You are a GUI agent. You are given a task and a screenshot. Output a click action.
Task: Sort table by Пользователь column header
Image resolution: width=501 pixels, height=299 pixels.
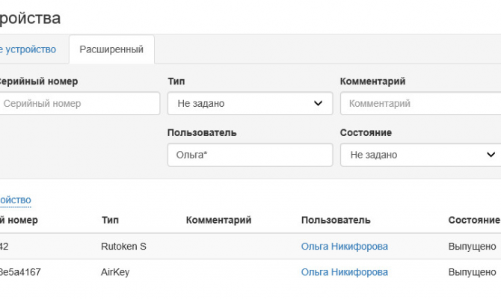[x=336, y=220]
